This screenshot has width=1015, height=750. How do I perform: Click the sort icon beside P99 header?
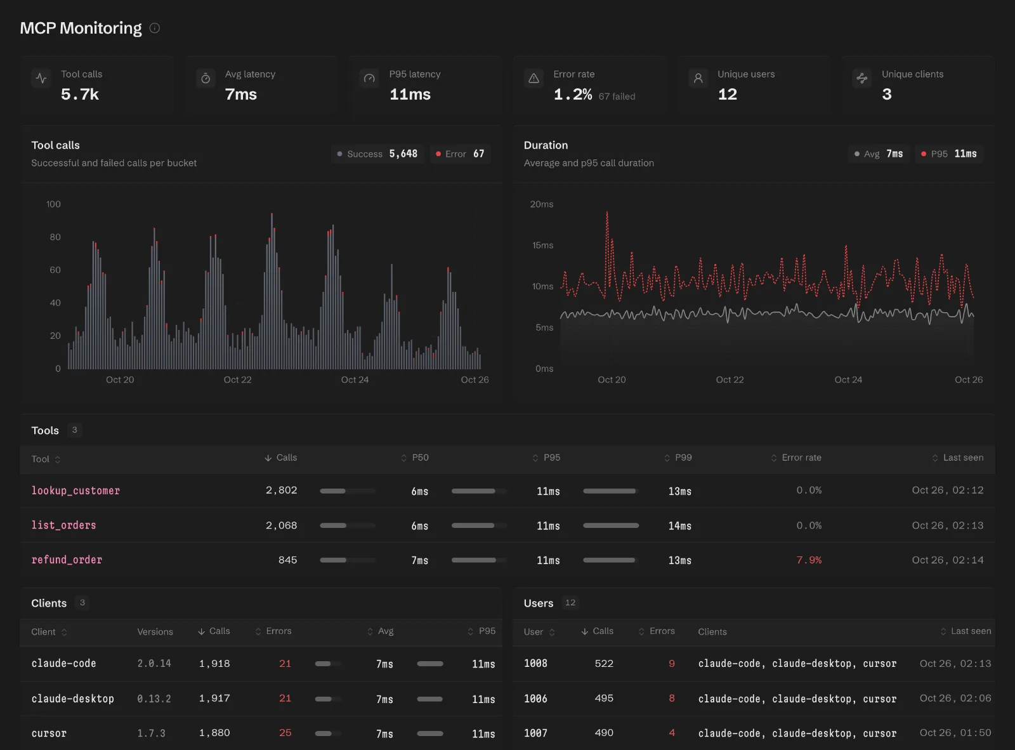[x=667, y=458]
